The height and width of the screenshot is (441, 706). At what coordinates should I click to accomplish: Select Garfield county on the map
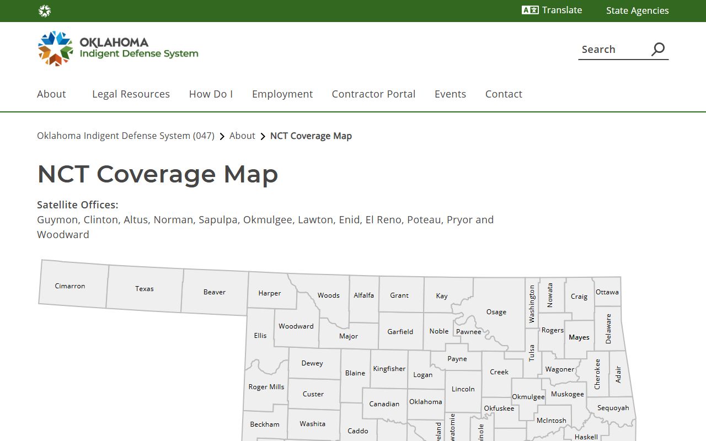tap(400, 331)
